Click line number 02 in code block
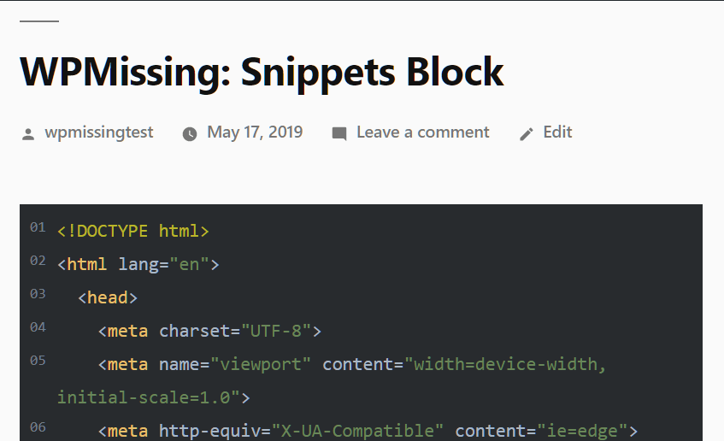724x441 pixels. pyautogui.click(x=38, y=261)
